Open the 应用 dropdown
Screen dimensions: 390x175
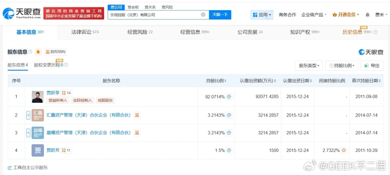[x=262, y=15]
